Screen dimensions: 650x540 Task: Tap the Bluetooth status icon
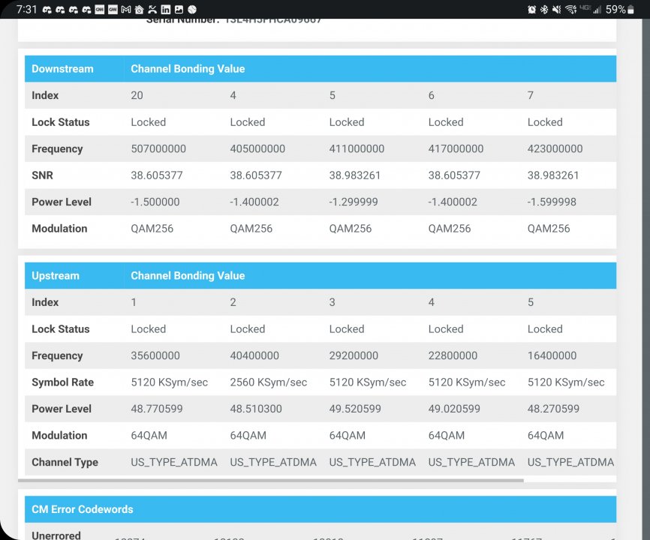click(543, 10)
